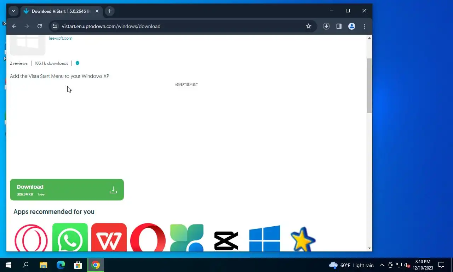
Task: Open the weather widget showing Light rain
Action: (351, 265)
